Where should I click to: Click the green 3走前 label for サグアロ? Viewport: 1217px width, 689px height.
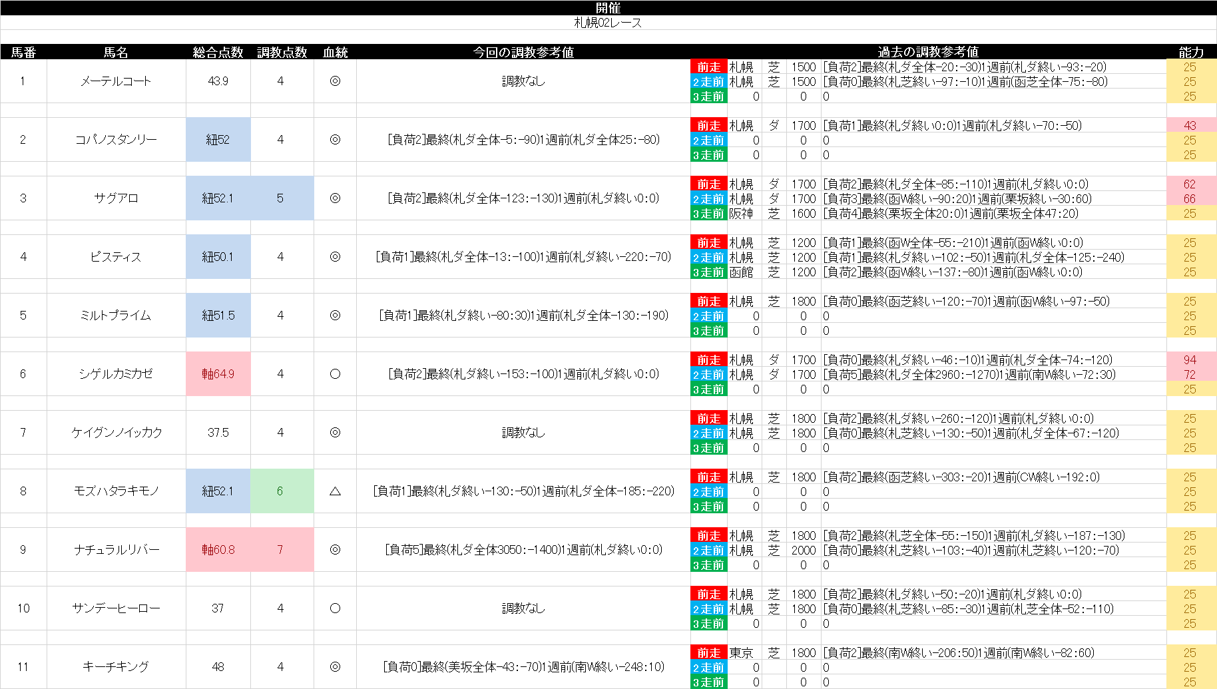[x=708, y=214]
